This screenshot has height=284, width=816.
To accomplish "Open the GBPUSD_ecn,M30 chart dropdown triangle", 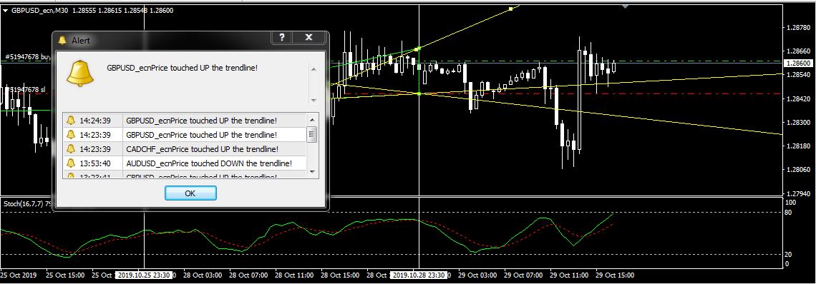I will (x=5, y=11).
